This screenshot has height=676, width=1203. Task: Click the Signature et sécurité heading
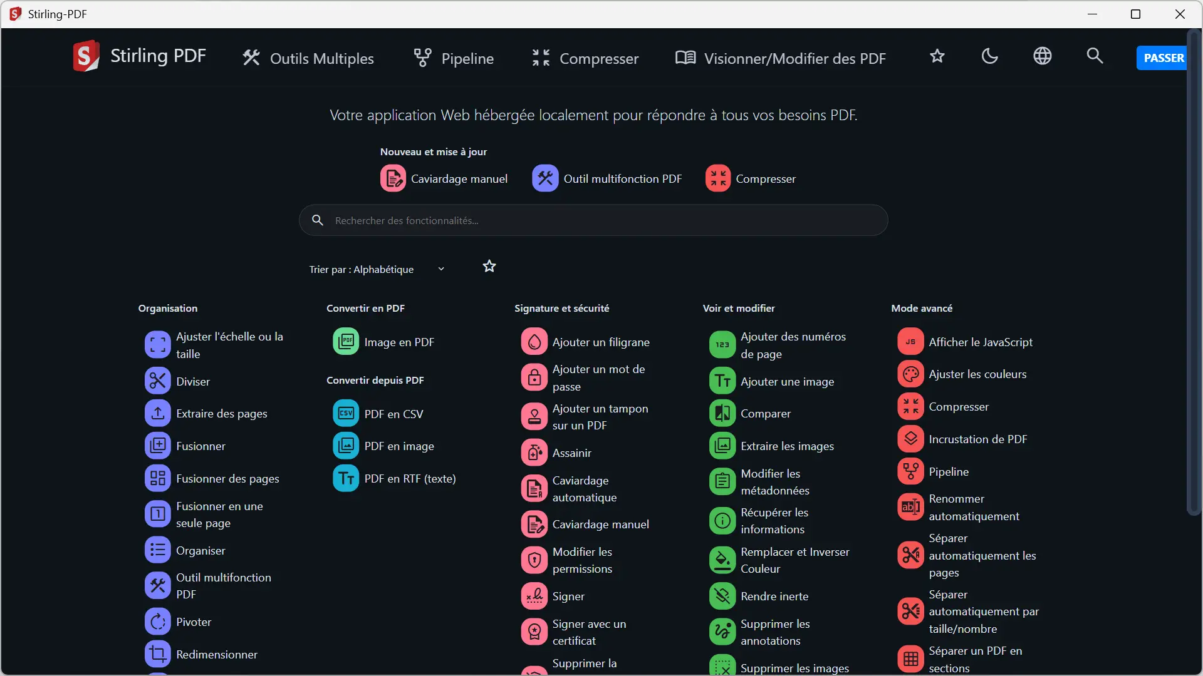tap(561, 308)
